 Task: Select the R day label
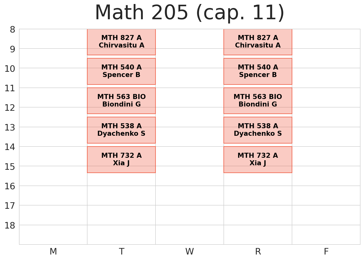coord(258,251)
